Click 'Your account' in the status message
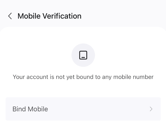 click(30, 77)
